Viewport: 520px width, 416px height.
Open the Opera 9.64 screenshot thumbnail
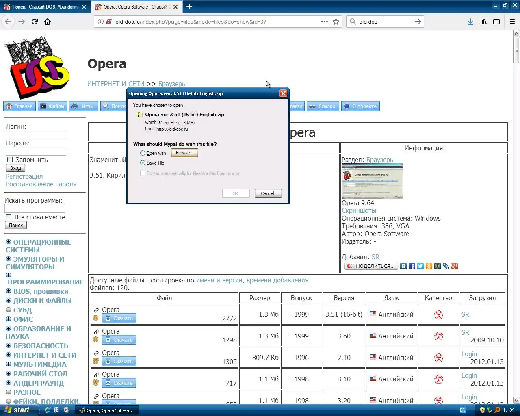372,181
